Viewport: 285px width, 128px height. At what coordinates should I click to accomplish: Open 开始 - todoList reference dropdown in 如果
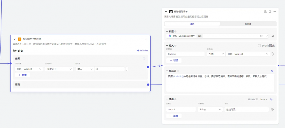[x=29, y=69]
